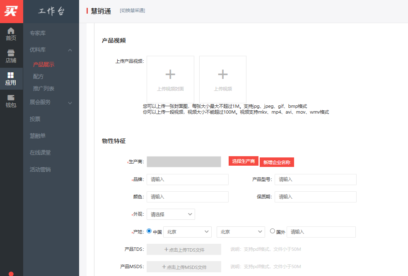This screenshot has height=276, width=408.
Task: Click plus icon to upload video cover
Action: [170, 74]
